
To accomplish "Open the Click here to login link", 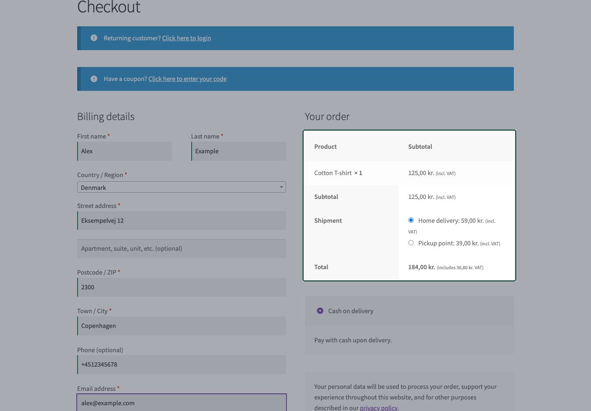I will coord(186,38).
